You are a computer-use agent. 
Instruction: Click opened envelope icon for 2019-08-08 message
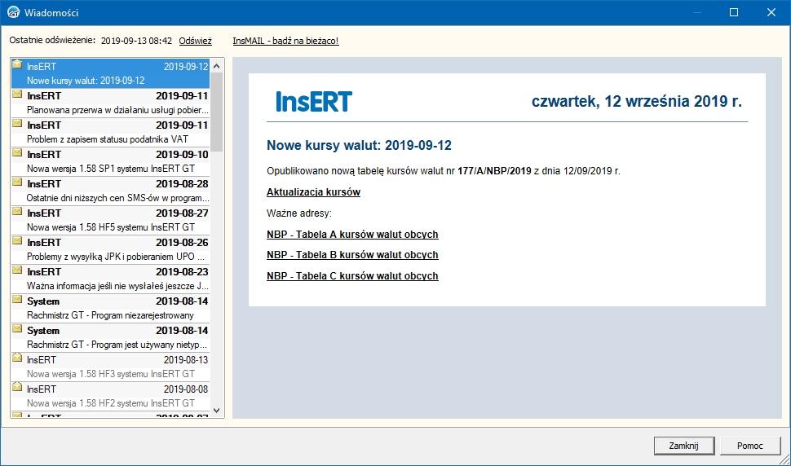pos(17,386)
